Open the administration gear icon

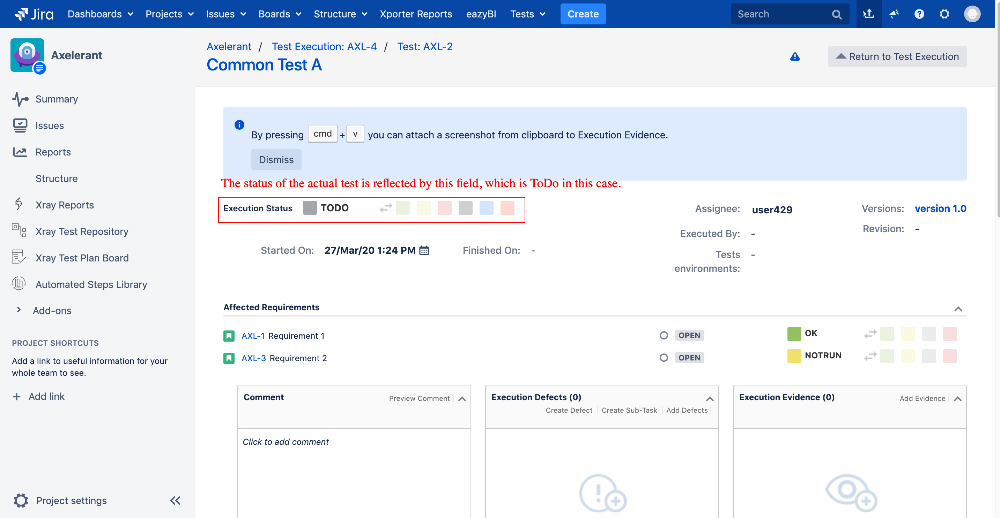(x=944, y=14)
